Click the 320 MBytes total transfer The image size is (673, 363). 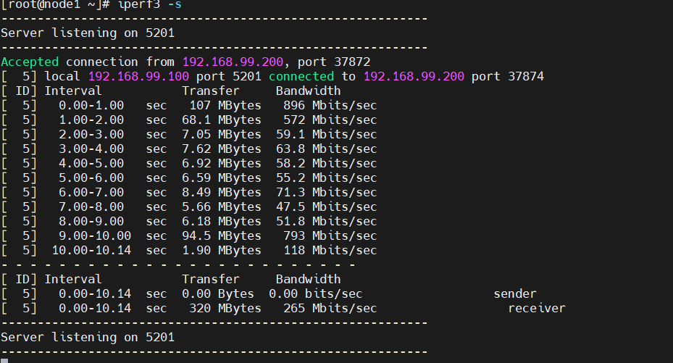pyautogui.click(x=225, y=309)
